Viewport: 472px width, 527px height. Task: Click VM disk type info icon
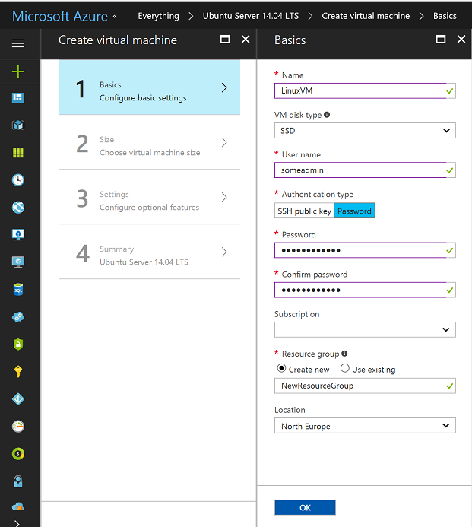(x=327, y=115)
